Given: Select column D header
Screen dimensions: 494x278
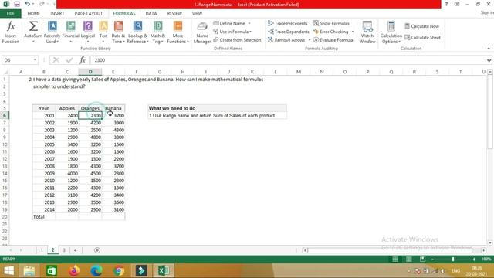Looking at the screenshot, I should (x=90, y=72).
